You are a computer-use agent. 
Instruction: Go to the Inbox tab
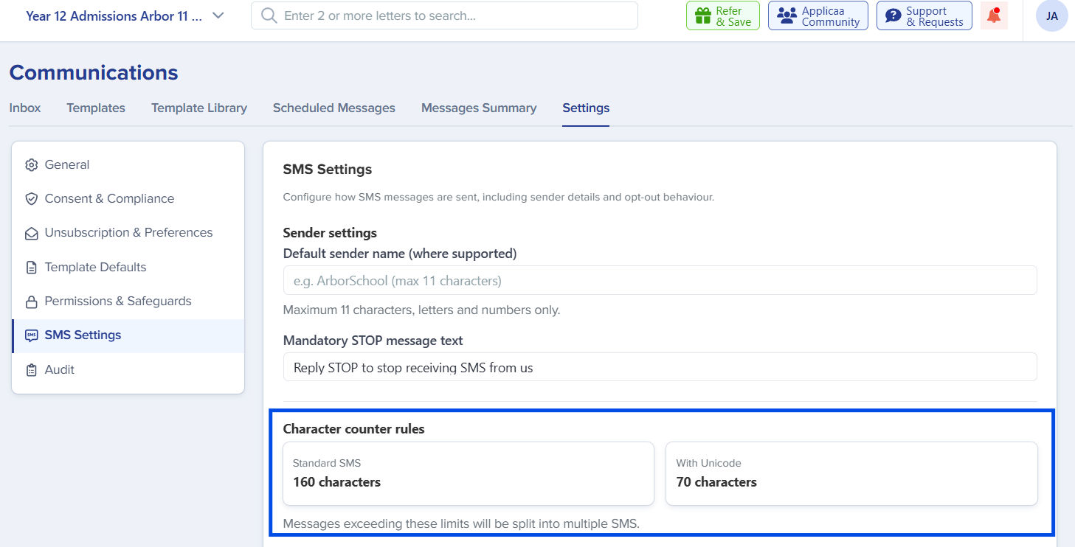25,108
